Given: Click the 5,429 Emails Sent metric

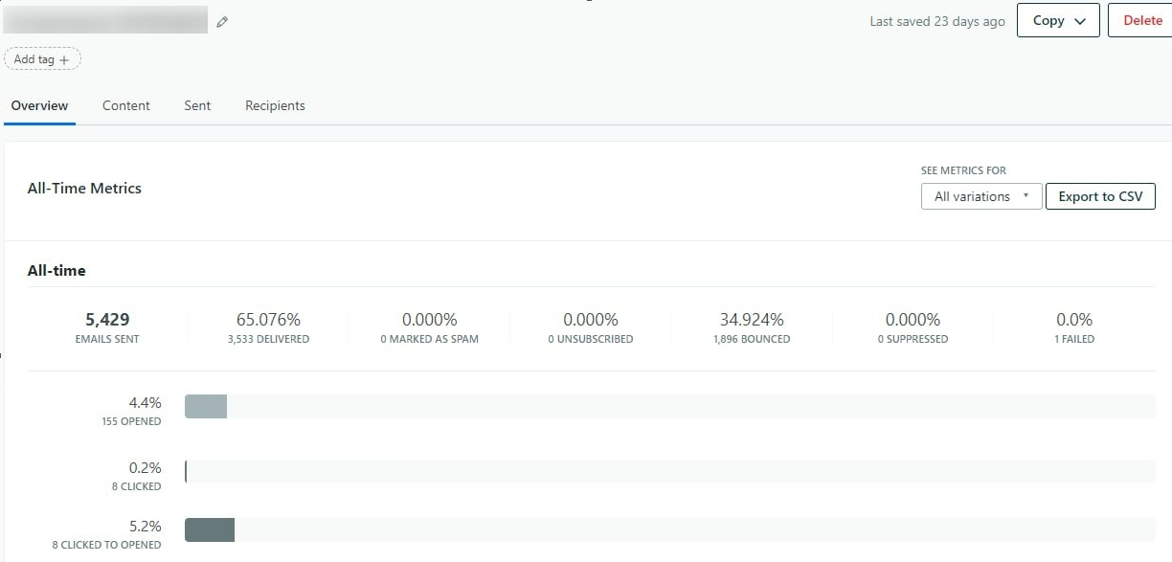Looking at the screenshot, I should [107, 327].
